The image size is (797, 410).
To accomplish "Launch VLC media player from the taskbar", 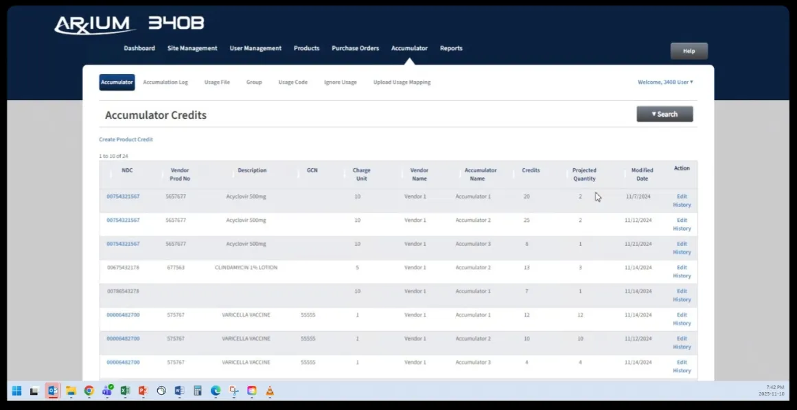I will (270, 391).
